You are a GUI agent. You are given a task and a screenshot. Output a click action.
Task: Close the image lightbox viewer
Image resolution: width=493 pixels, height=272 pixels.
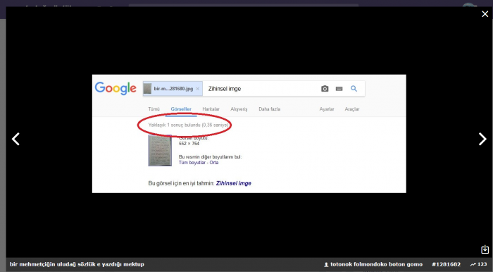pyautogui.click(x=485, y=14)
